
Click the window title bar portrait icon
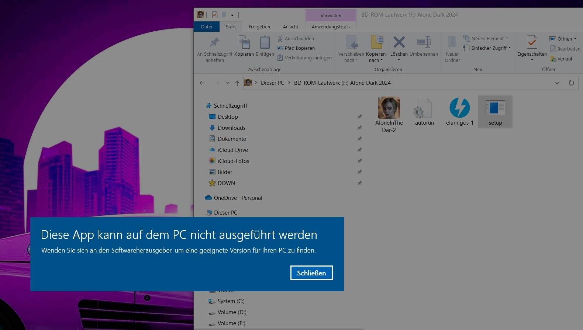200,15
